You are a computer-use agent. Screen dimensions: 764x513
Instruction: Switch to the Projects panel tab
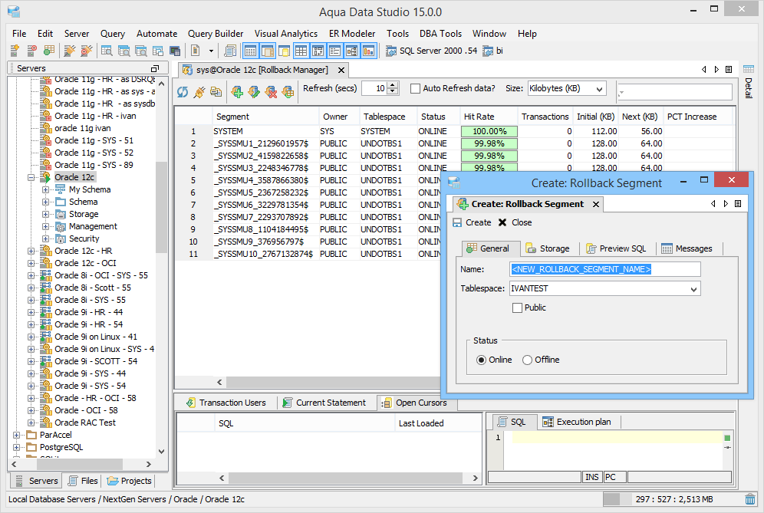[x=129, y=481]
